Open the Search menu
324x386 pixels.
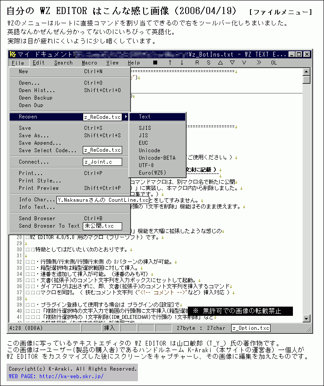tap(63, 63)
